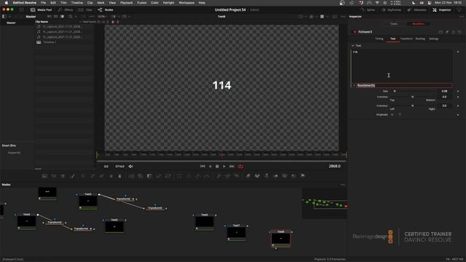Pin the Follower3 inspector controls

point(447,32)
